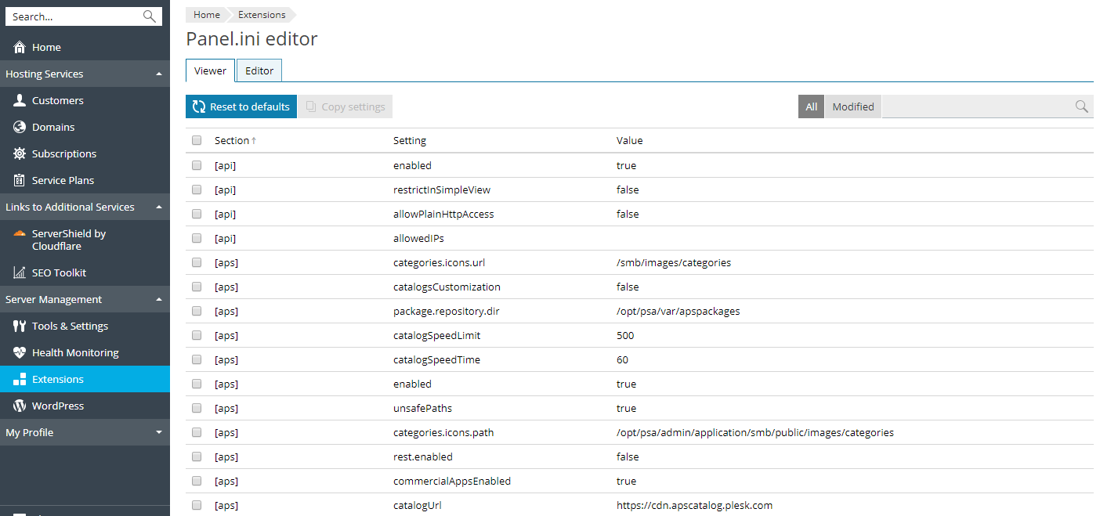1100x516 pixels.
Task: Click the sidebar Search input field
Action: (74, 16)
